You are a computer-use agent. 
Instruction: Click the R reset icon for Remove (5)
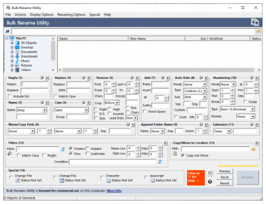[137, 78]
